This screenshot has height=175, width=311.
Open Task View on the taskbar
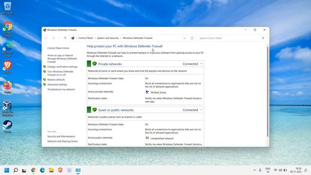24,171
